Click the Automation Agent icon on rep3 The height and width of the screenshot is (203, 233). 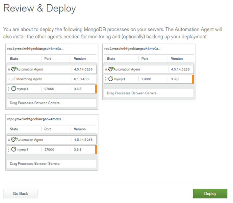(14, 139)
